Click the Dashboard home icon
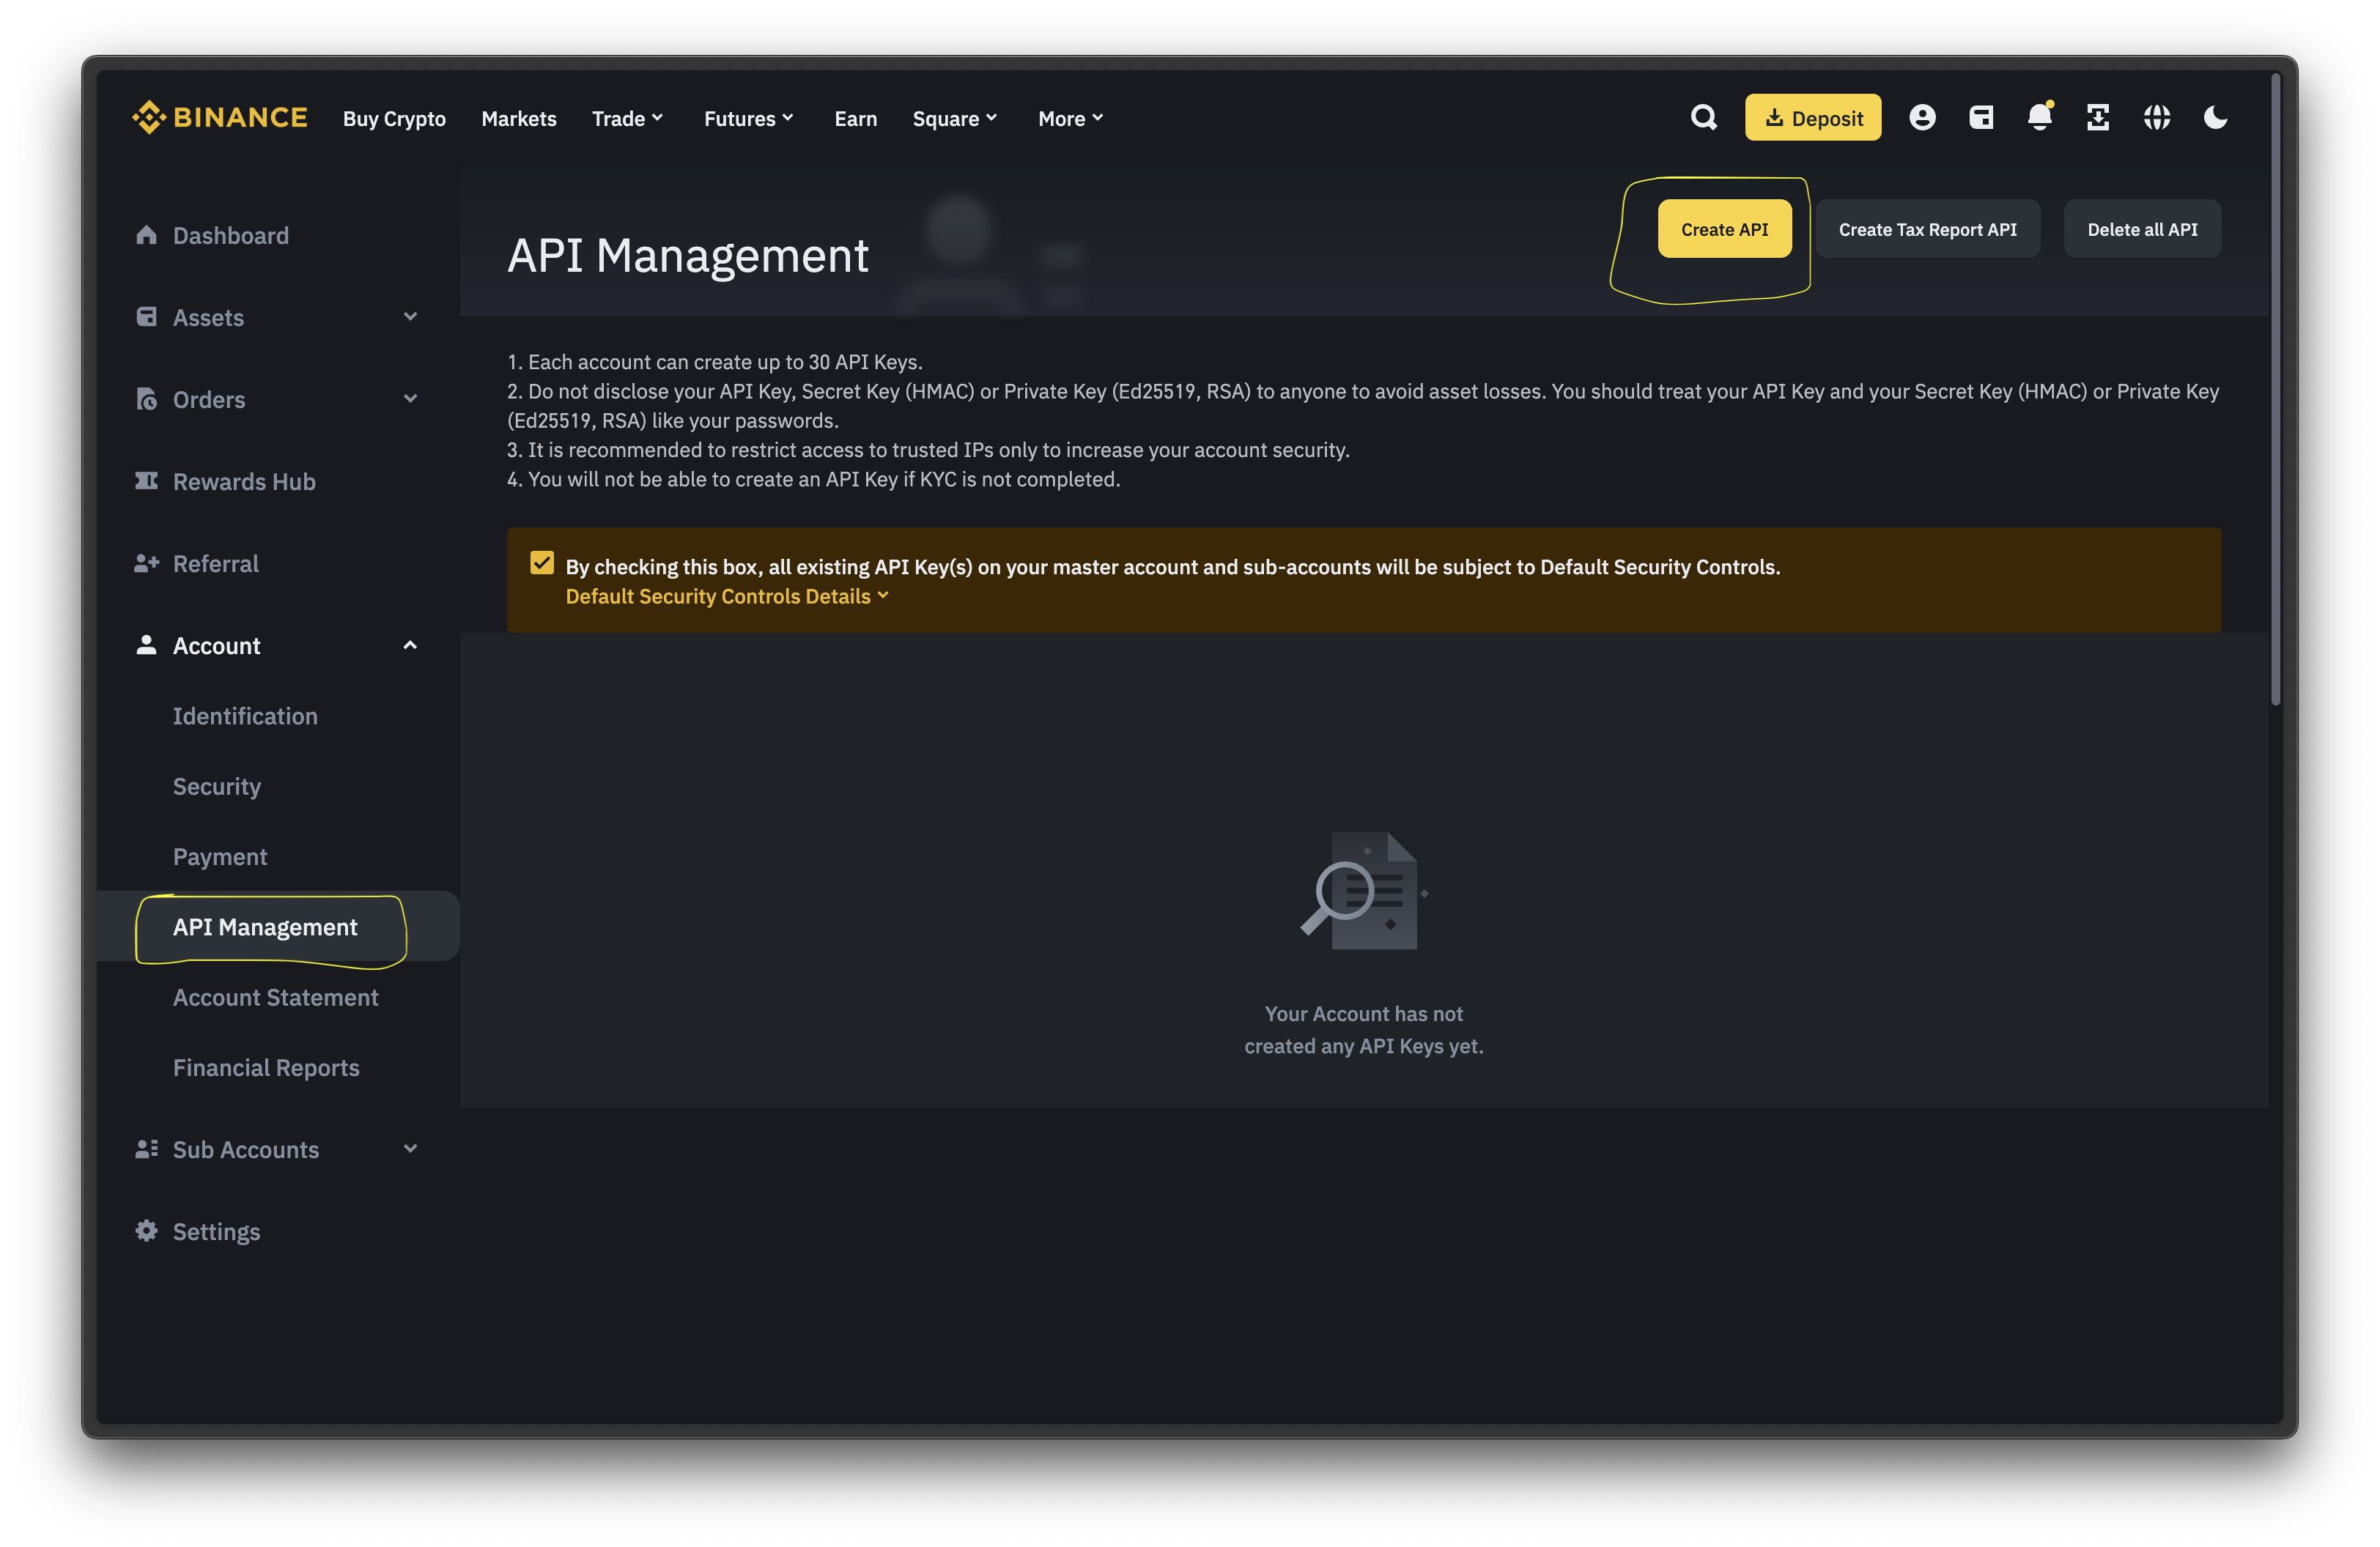This screenshot has height=1547, width=2380. pos(146,235)
